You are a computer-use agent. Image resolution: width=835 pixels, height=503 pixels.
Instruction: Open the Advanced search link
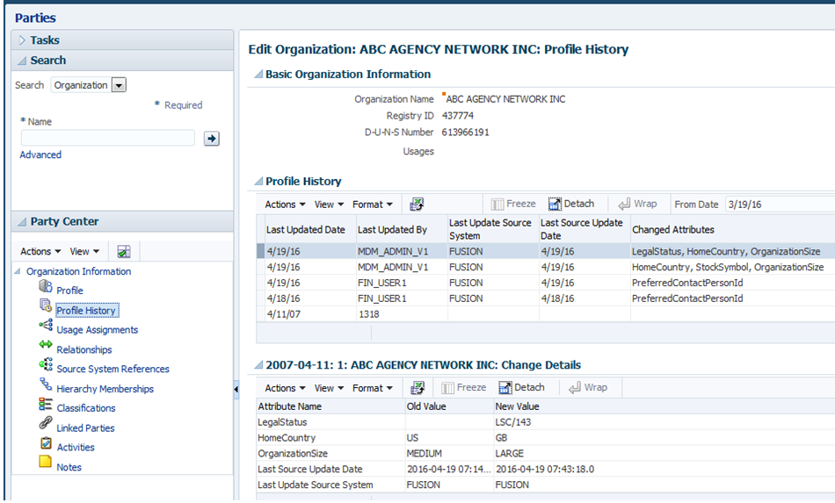(40, 154)
